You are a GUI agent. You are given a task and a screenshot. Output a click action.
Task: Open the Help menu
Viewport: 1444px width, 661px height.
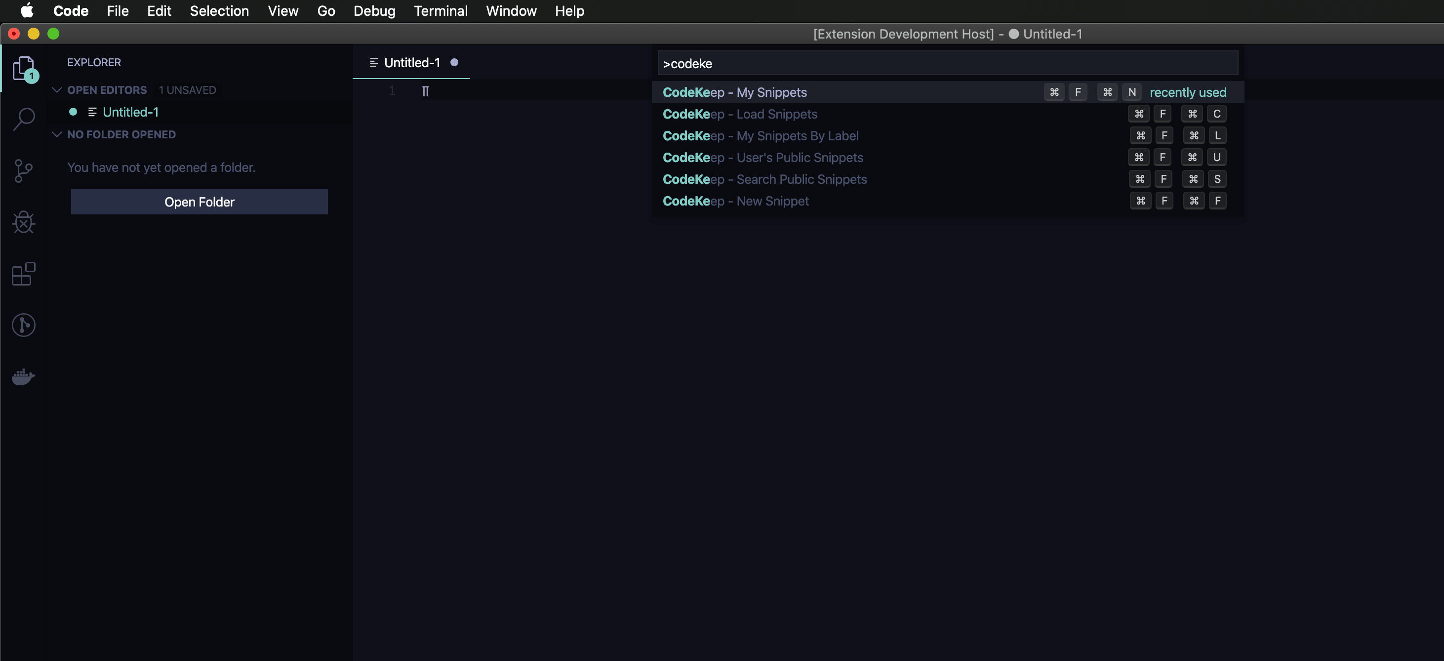click(x=569, y=11)
